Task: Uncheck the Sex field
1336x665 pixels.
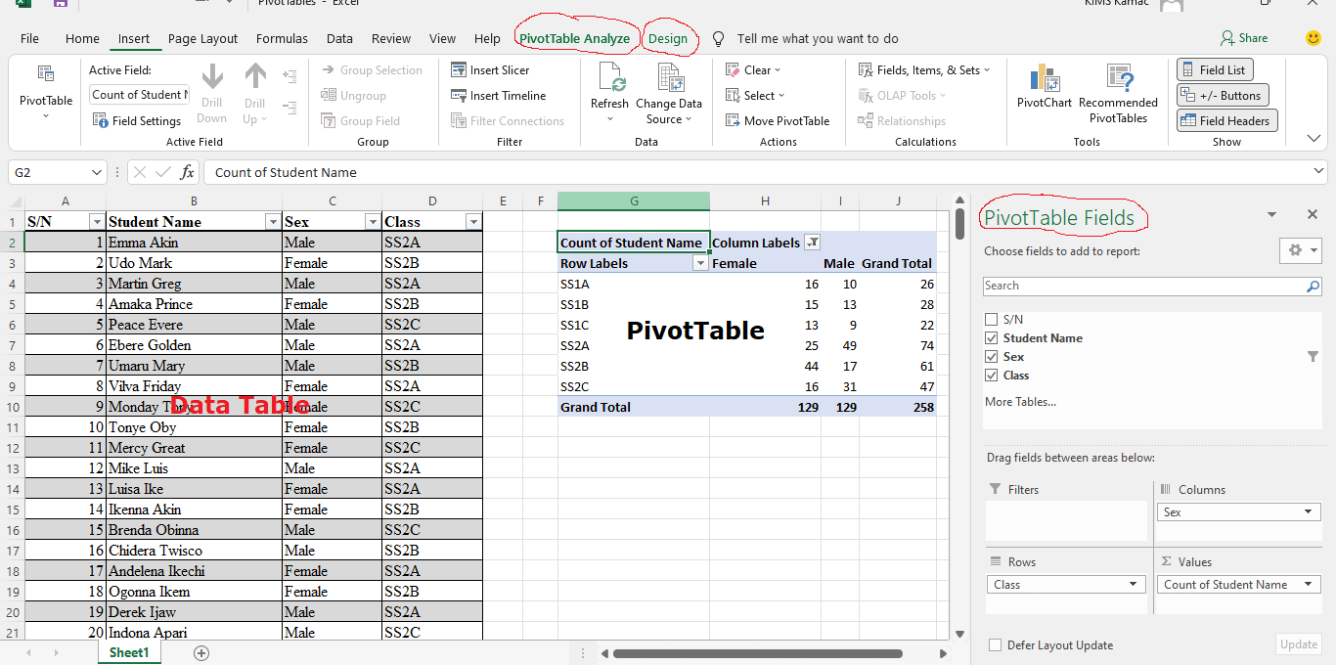Action: [991, 356]
